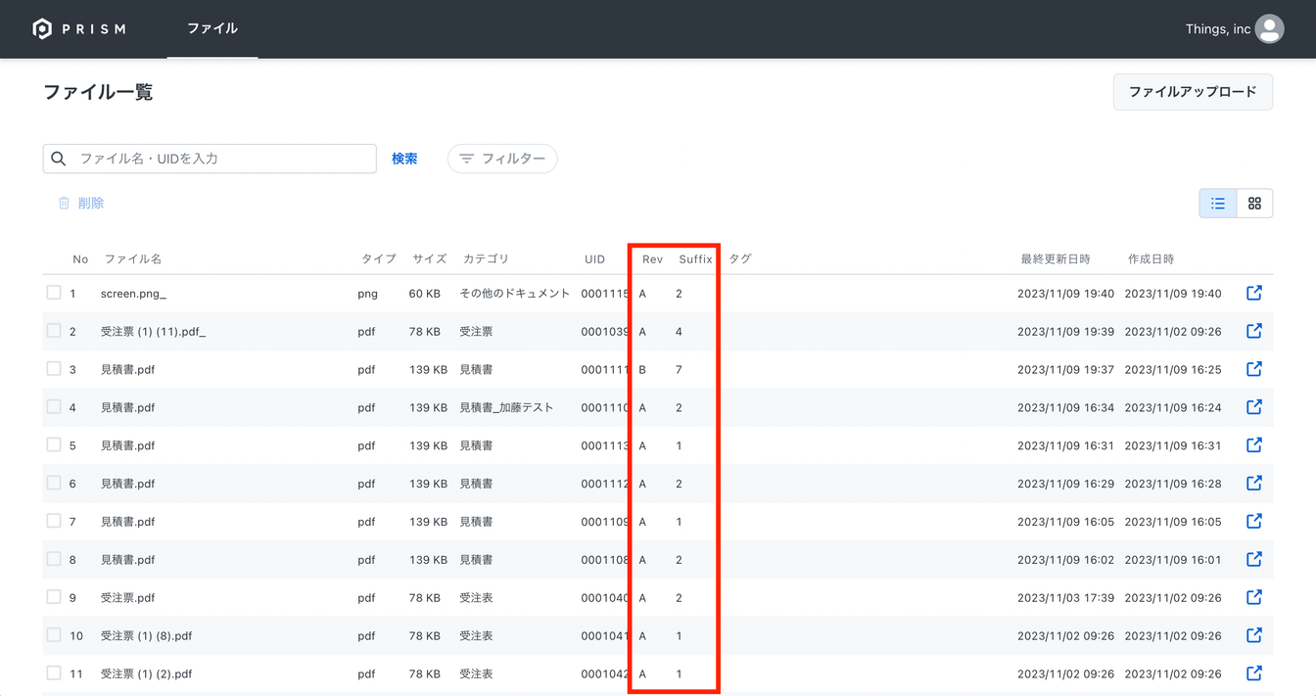This screenshot has height=696, width=1316.
Task: Switch to list view layout
Action: (x=1218, y=204)
